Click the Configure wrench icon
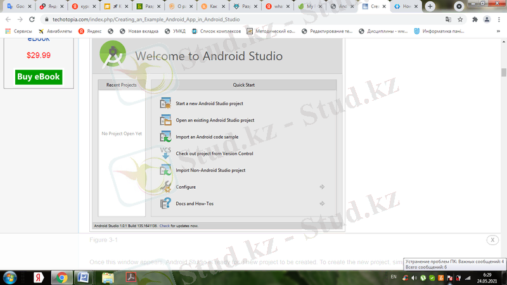507x285 pixels. 165,187
